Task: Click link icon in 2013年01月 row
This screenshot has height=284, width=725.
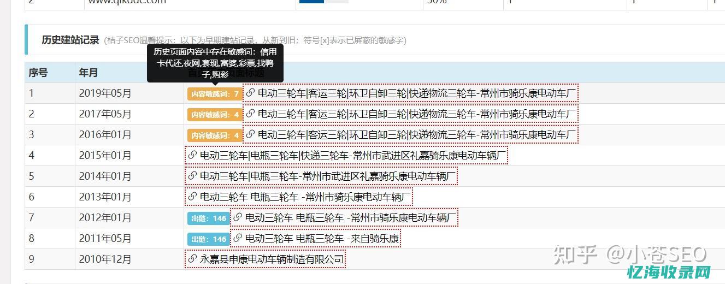Action: 192,197
